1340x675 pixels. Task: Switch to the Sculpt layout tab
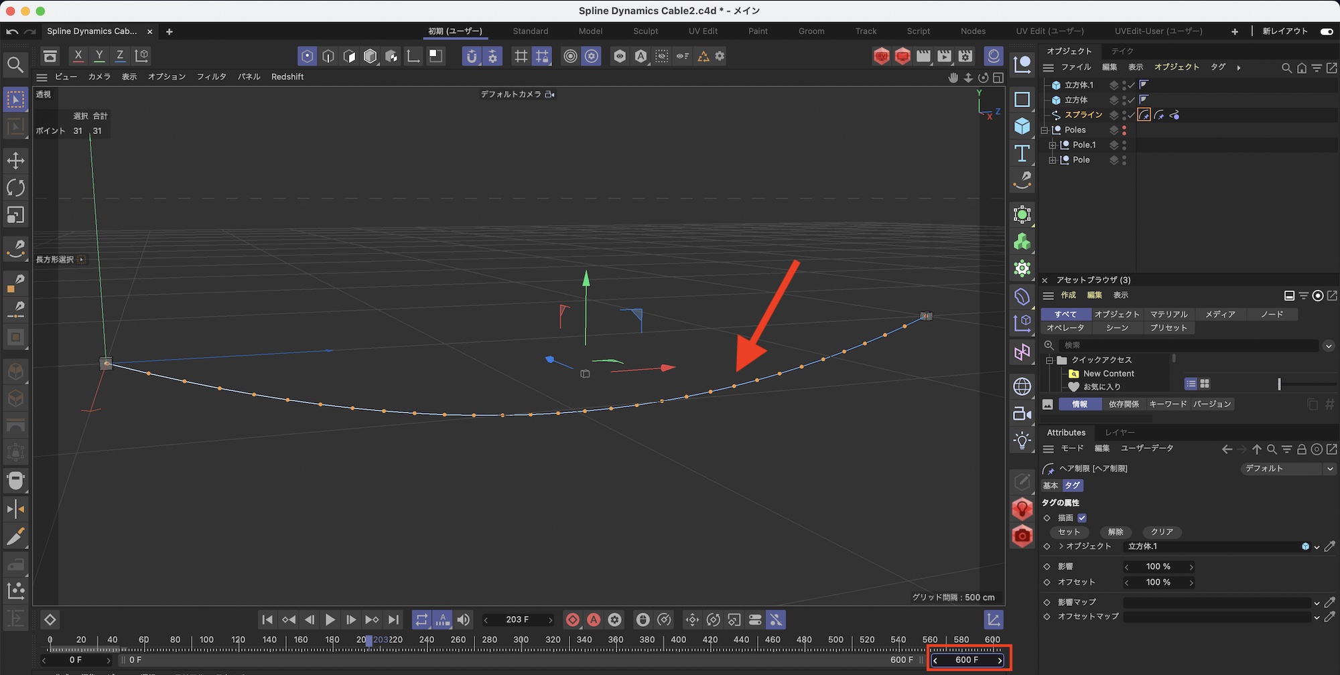(645, 31)
